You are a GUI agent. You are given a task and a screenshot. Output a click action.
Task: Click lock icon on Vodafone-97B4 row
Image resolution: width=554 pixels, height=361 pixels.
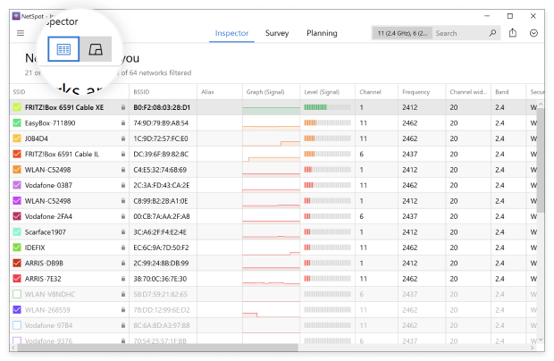(123, 325)
